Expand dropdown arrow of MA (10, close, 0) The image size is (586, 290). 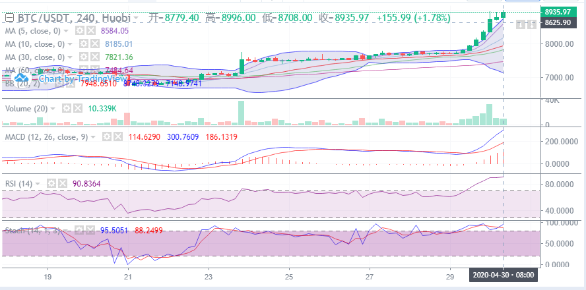tap(70, 44)
